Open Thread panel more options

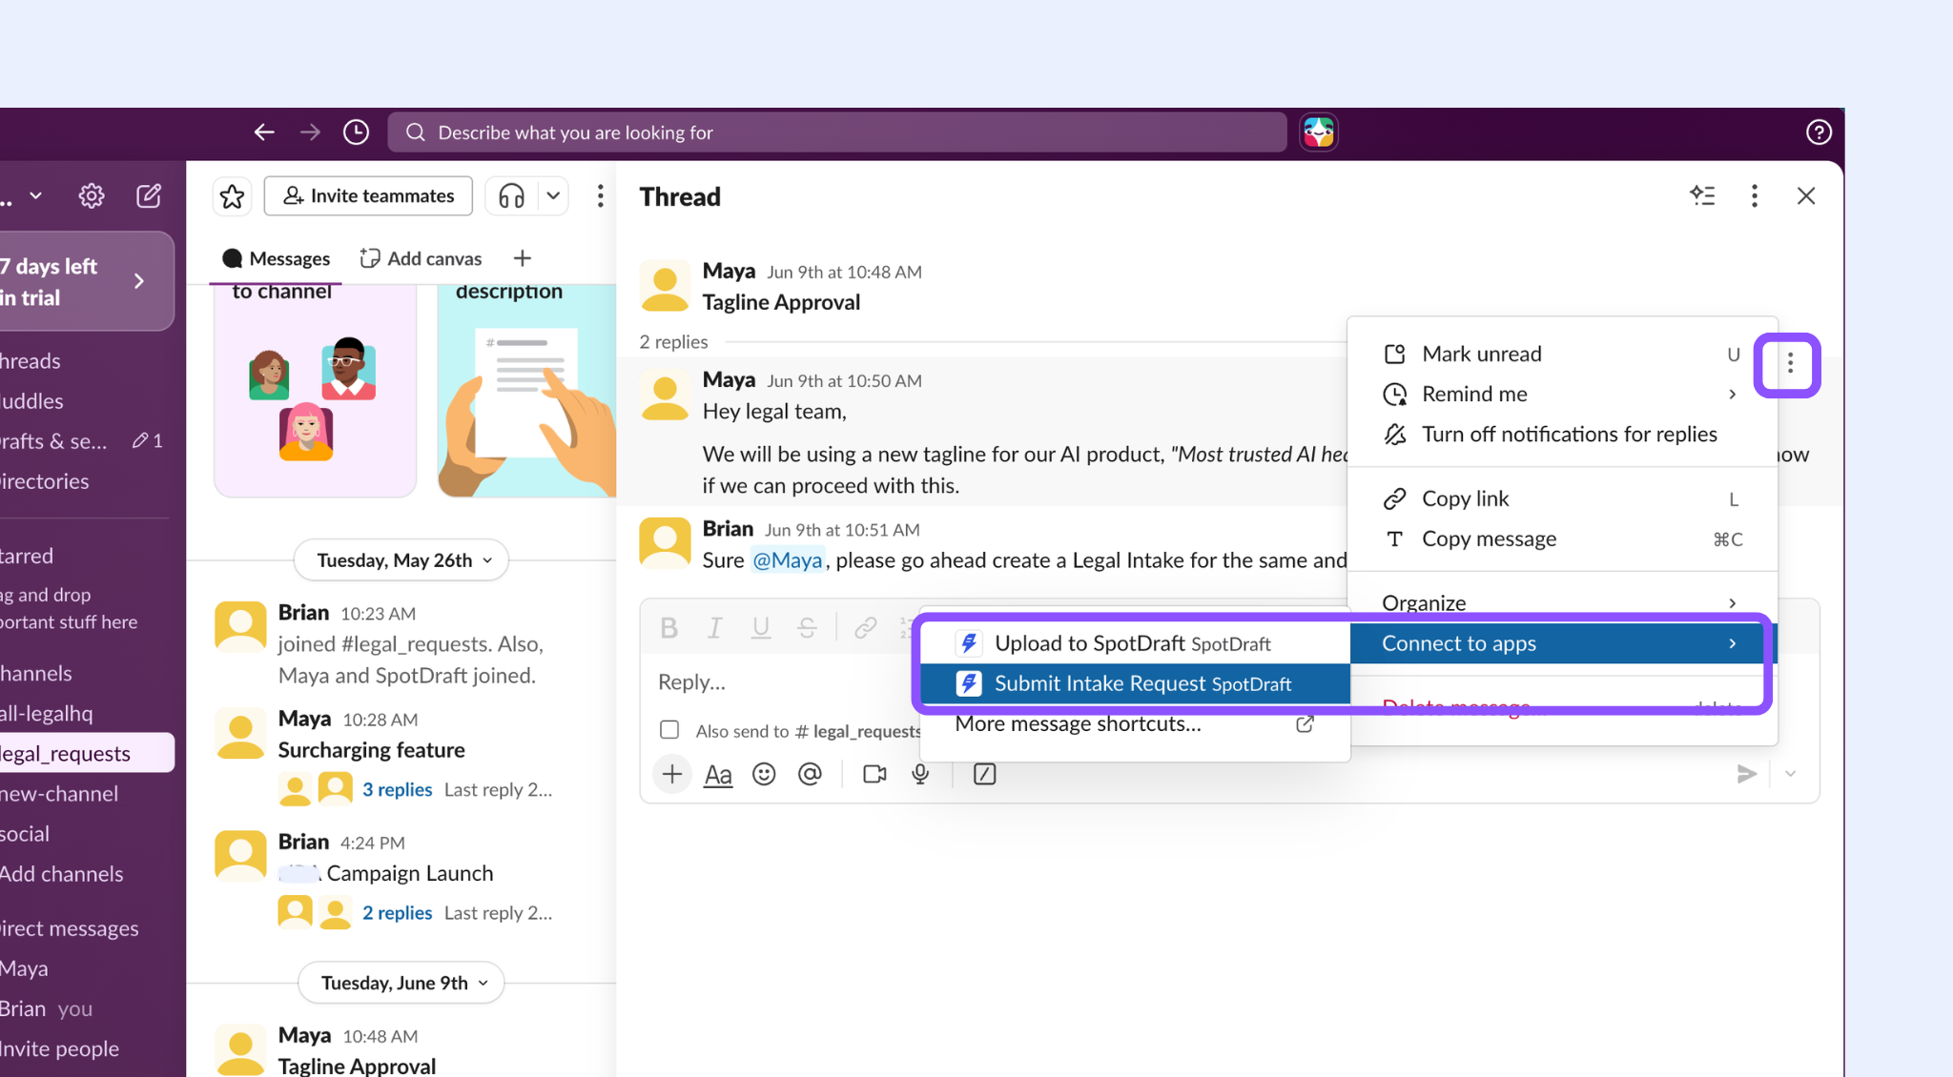[x=1755, y=196]
